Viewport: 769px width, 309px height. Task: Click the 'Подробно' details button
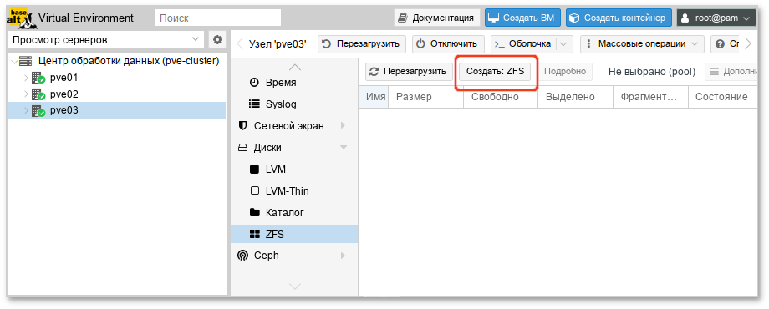click(565, 72)
